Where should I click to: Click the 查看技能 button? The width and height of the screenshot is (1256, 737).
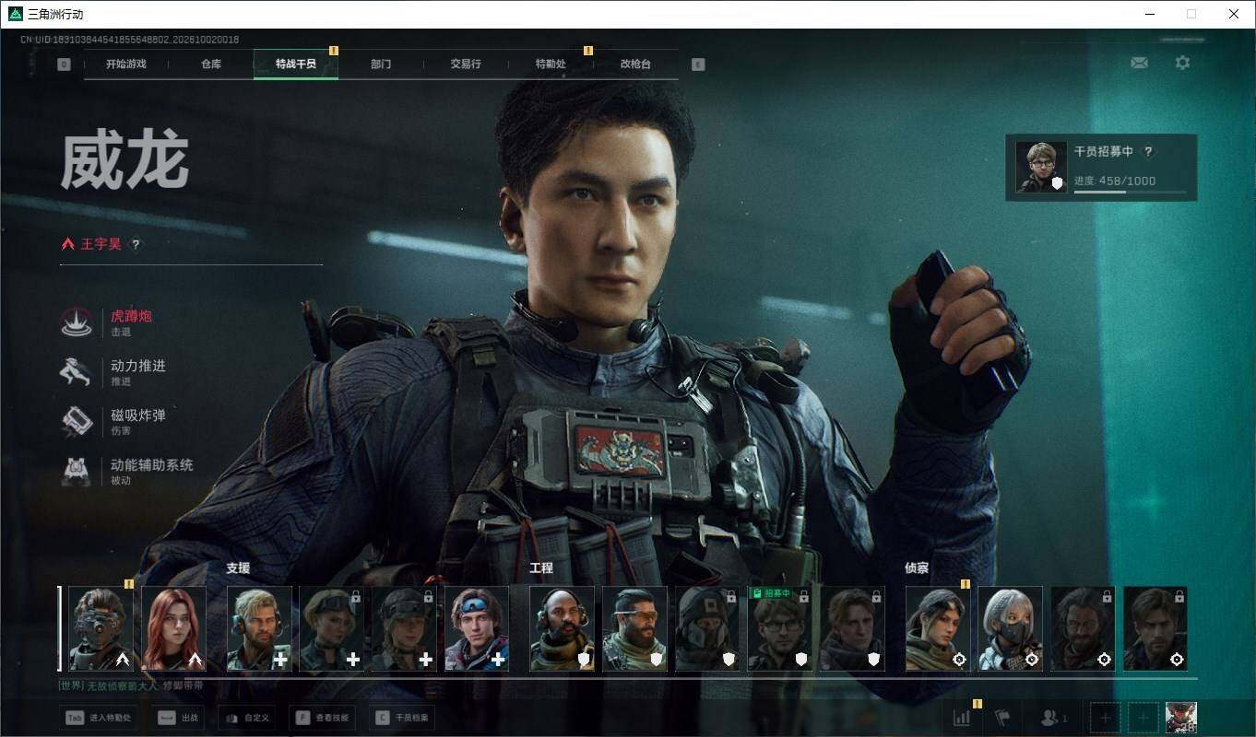click(323, 718)
